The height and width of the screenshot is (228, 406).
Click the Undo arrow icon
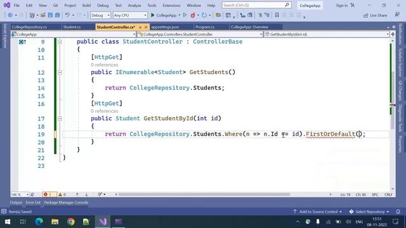[67, 15]
